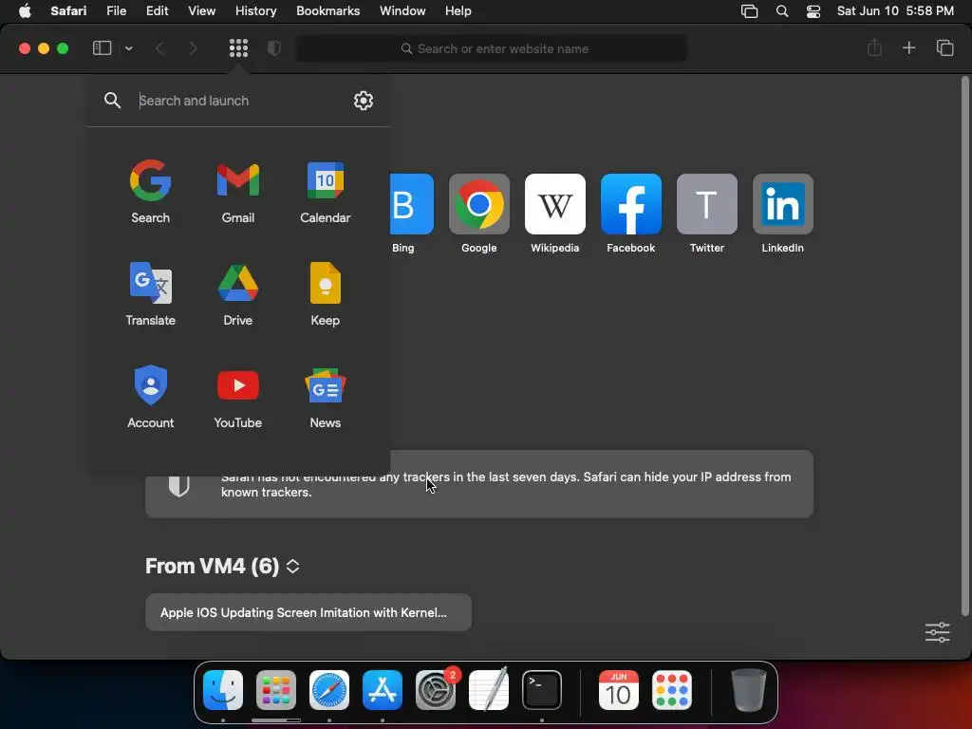The image size is (972, 729).
Task: Open App Store from the Dock
Action: 383,690
